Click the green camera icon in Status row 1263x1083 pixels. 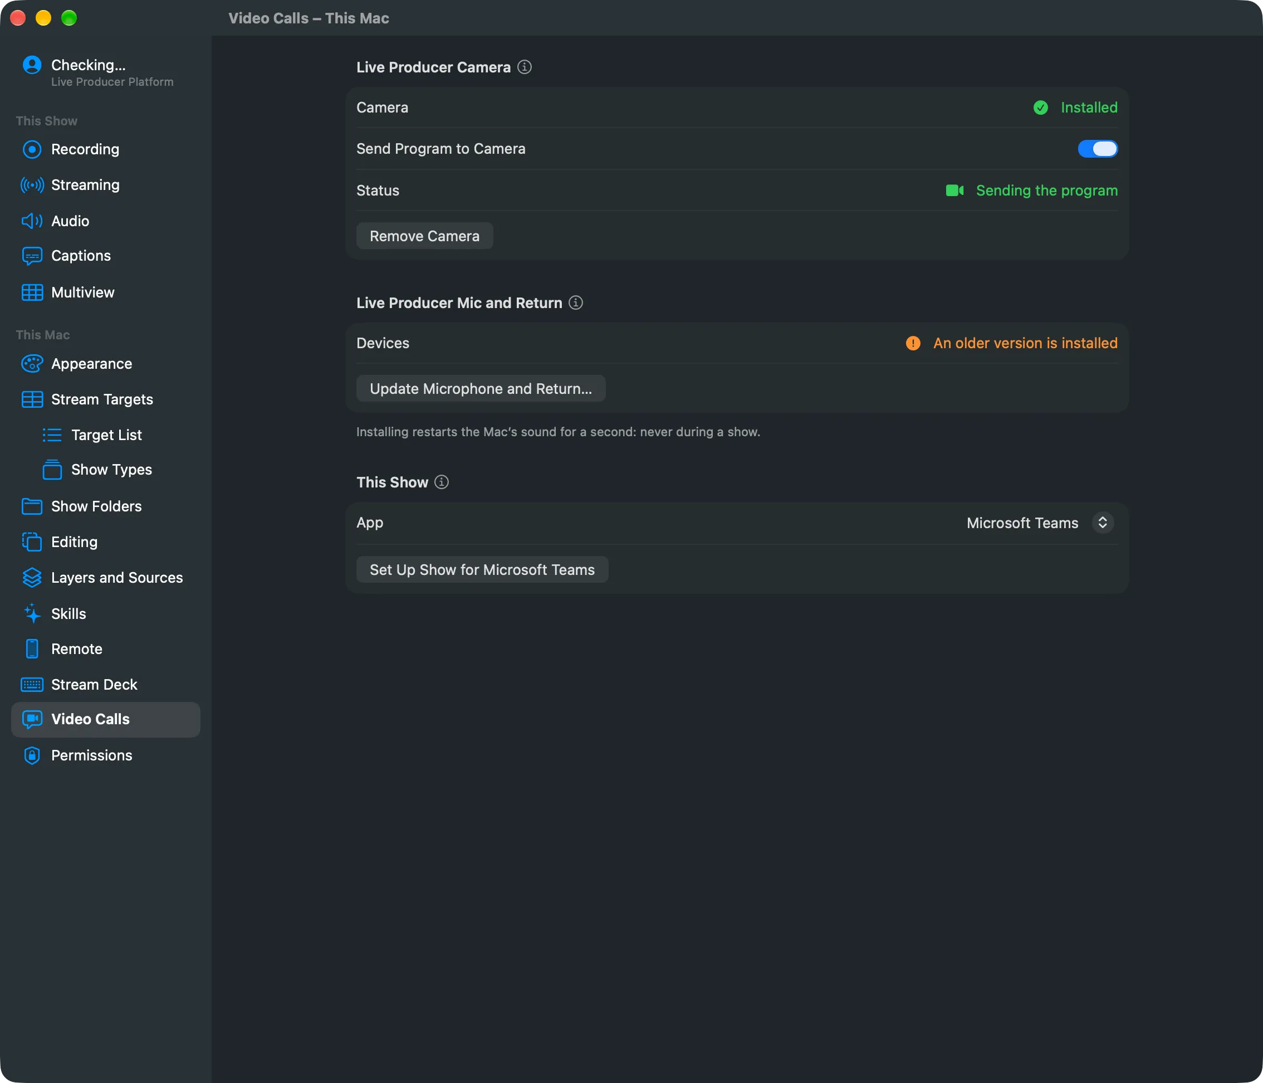(954, 191)
